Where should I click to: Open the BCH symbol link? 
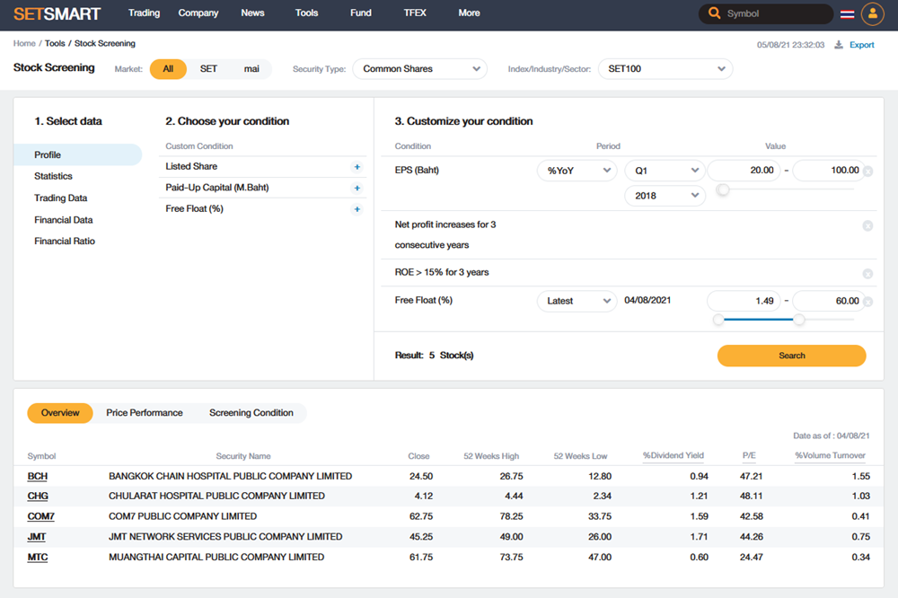[x=37, y=477]
